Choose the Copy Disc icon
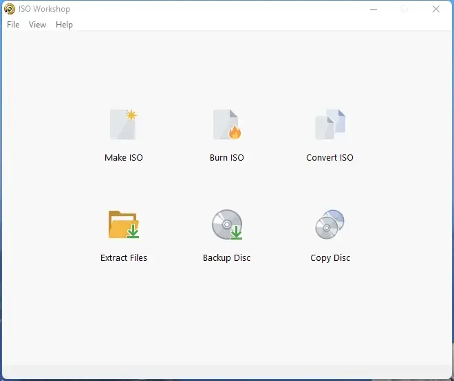This screenshot has width=454, height=381. click(329, 224)
